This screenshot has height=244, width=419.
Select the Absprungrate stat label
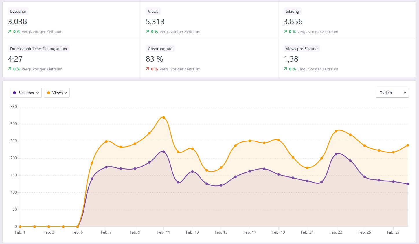[160, 49]
